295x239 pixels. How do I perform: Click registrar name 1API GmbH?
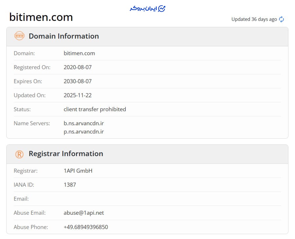point(78,171)
